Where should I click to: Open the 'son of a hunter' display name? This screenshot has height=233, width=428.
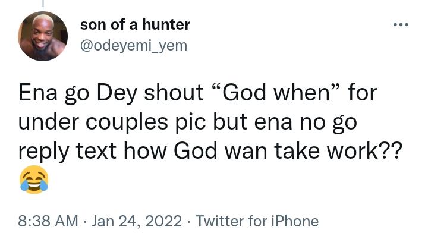click(x=135, y=24)
